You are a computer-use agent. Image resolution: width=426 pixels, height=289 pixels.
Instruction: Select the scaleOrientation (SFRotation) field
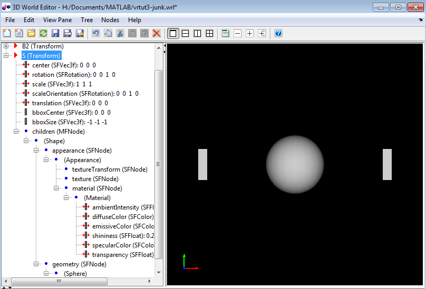tap(85, 94)
